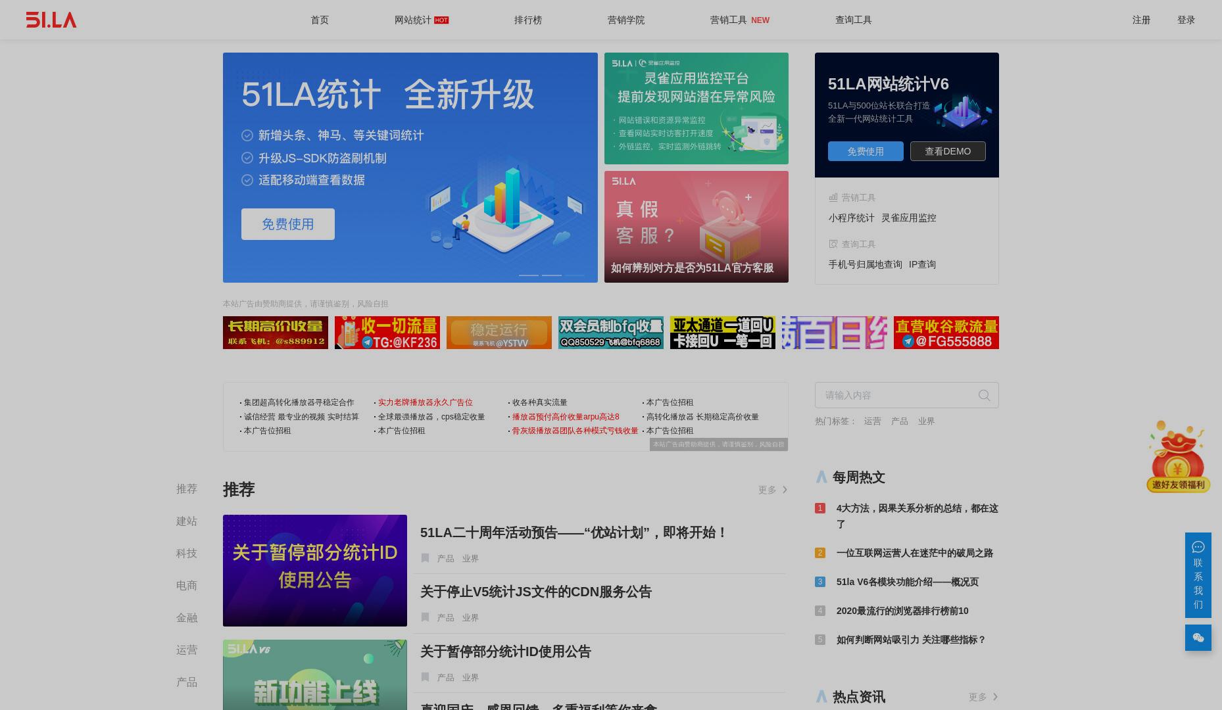Select 金融 category in left sidebar

point(187,618)
